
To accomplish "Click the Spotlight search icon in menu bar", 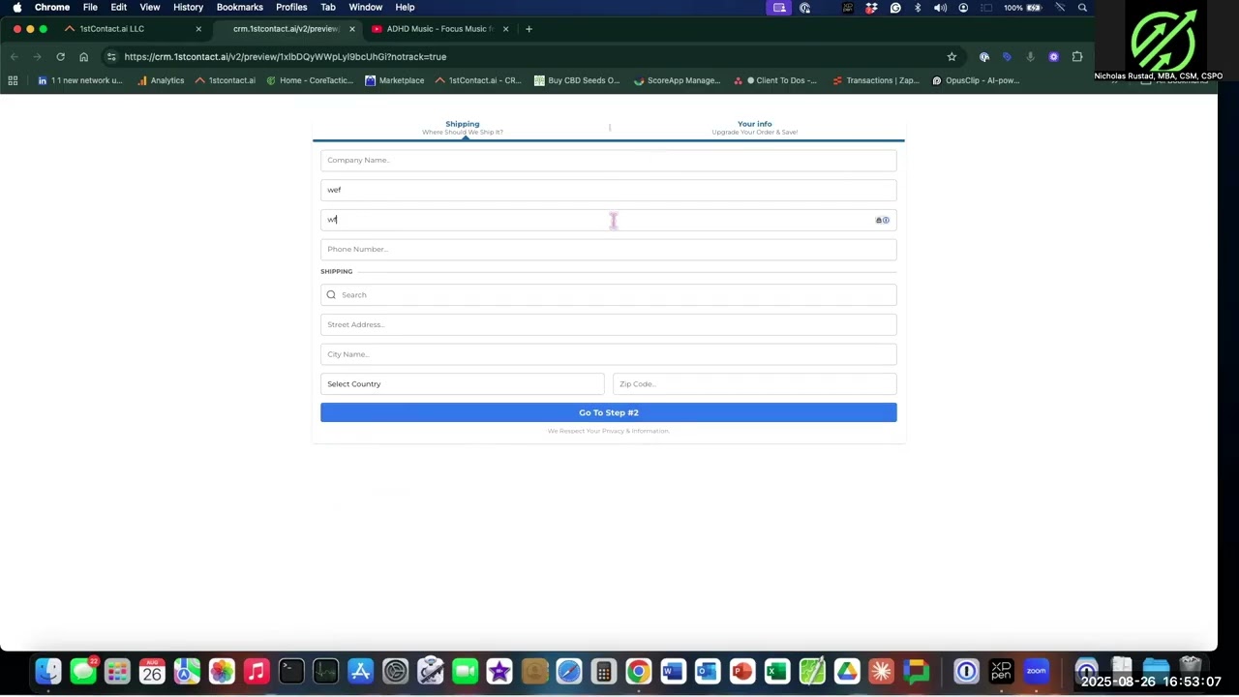I will click(x=1082, y=8).
